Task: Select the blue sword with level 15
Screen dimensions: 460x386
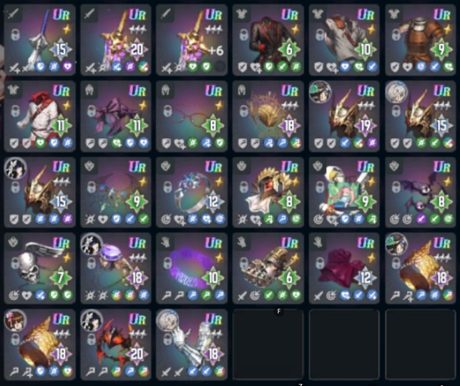Action: [39, 40]
